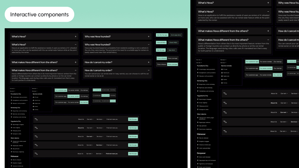Collapse expanded "What's Hexa?" minus icon on main board

pos(76,44)
